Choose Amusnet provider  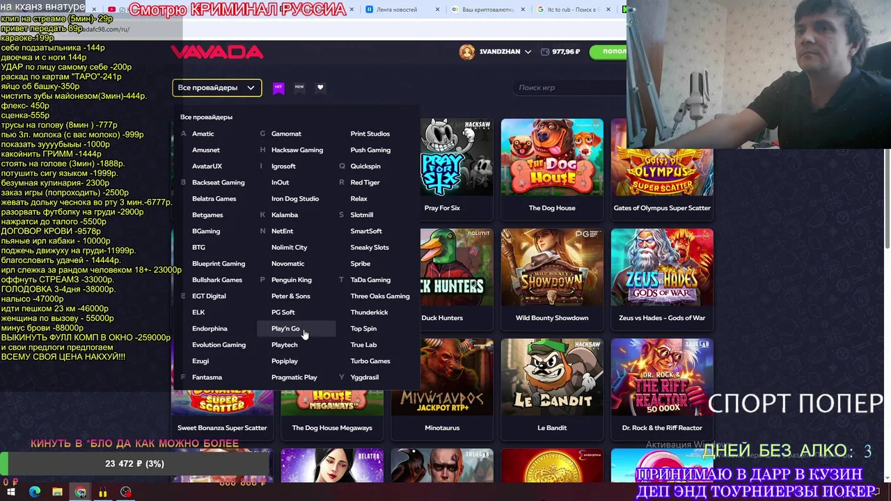[x=205, y=150]
